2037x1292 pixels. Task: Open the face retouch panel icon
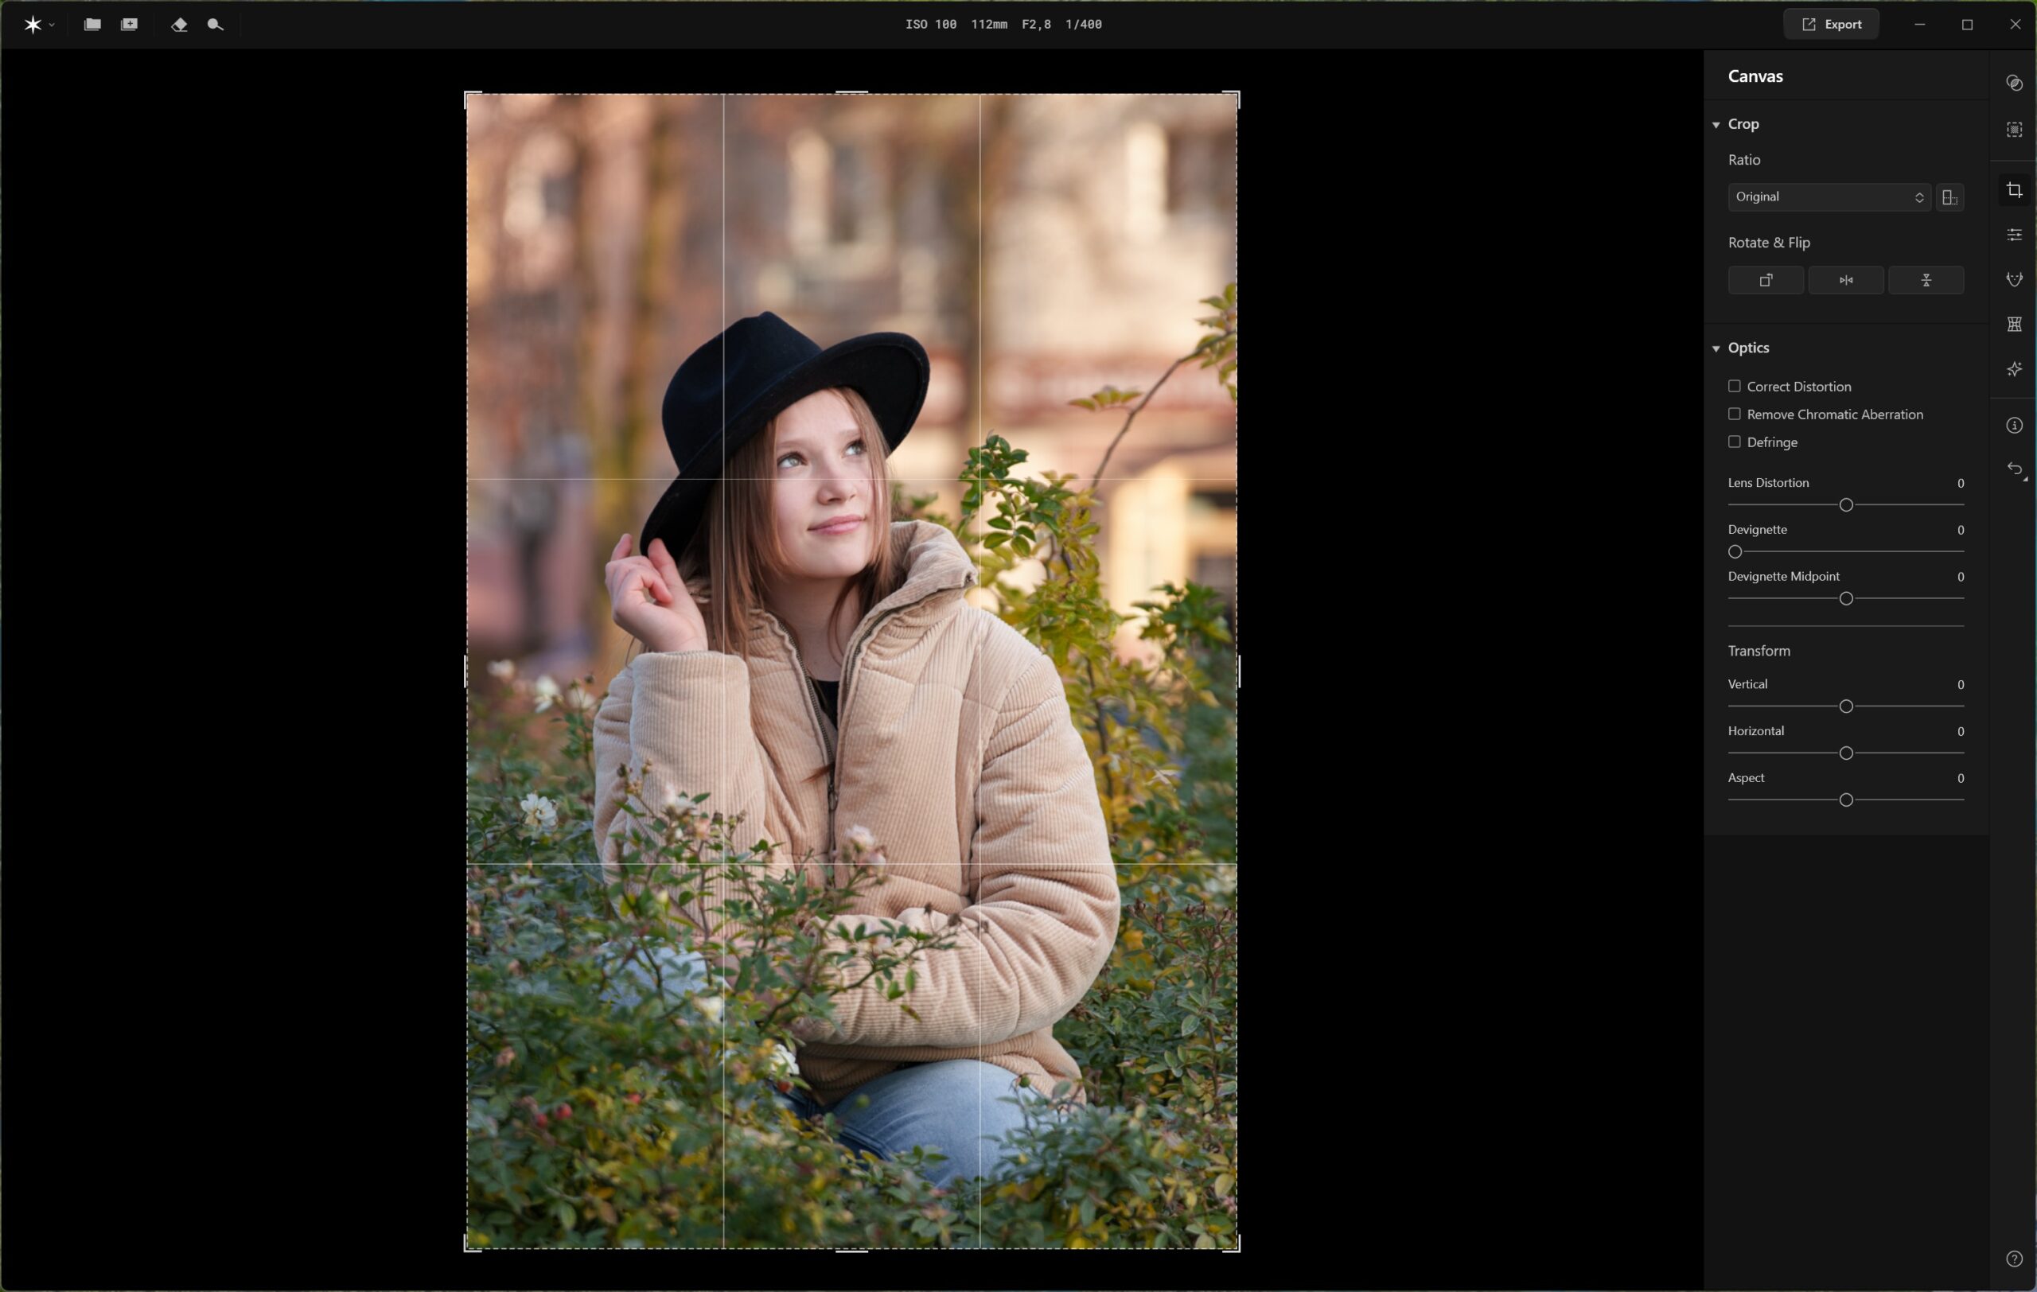point(2014,279)
